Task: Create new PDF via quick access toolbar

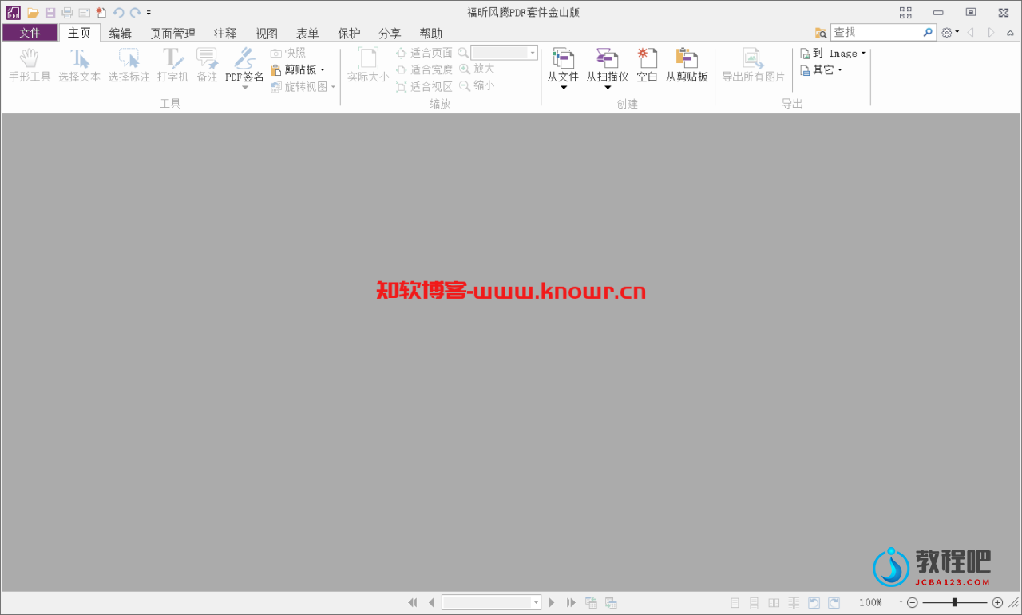Action: coord(101,13)
